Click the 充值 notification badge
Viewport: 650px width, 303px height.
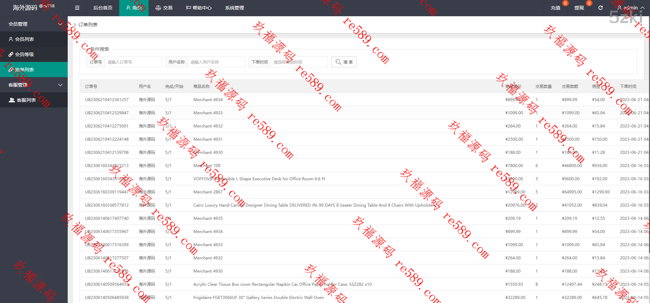pos(565,3)
